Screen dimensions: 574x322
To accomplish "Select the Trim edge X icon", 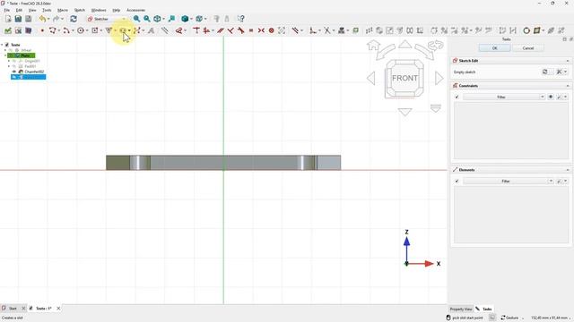I will [327, 30].
